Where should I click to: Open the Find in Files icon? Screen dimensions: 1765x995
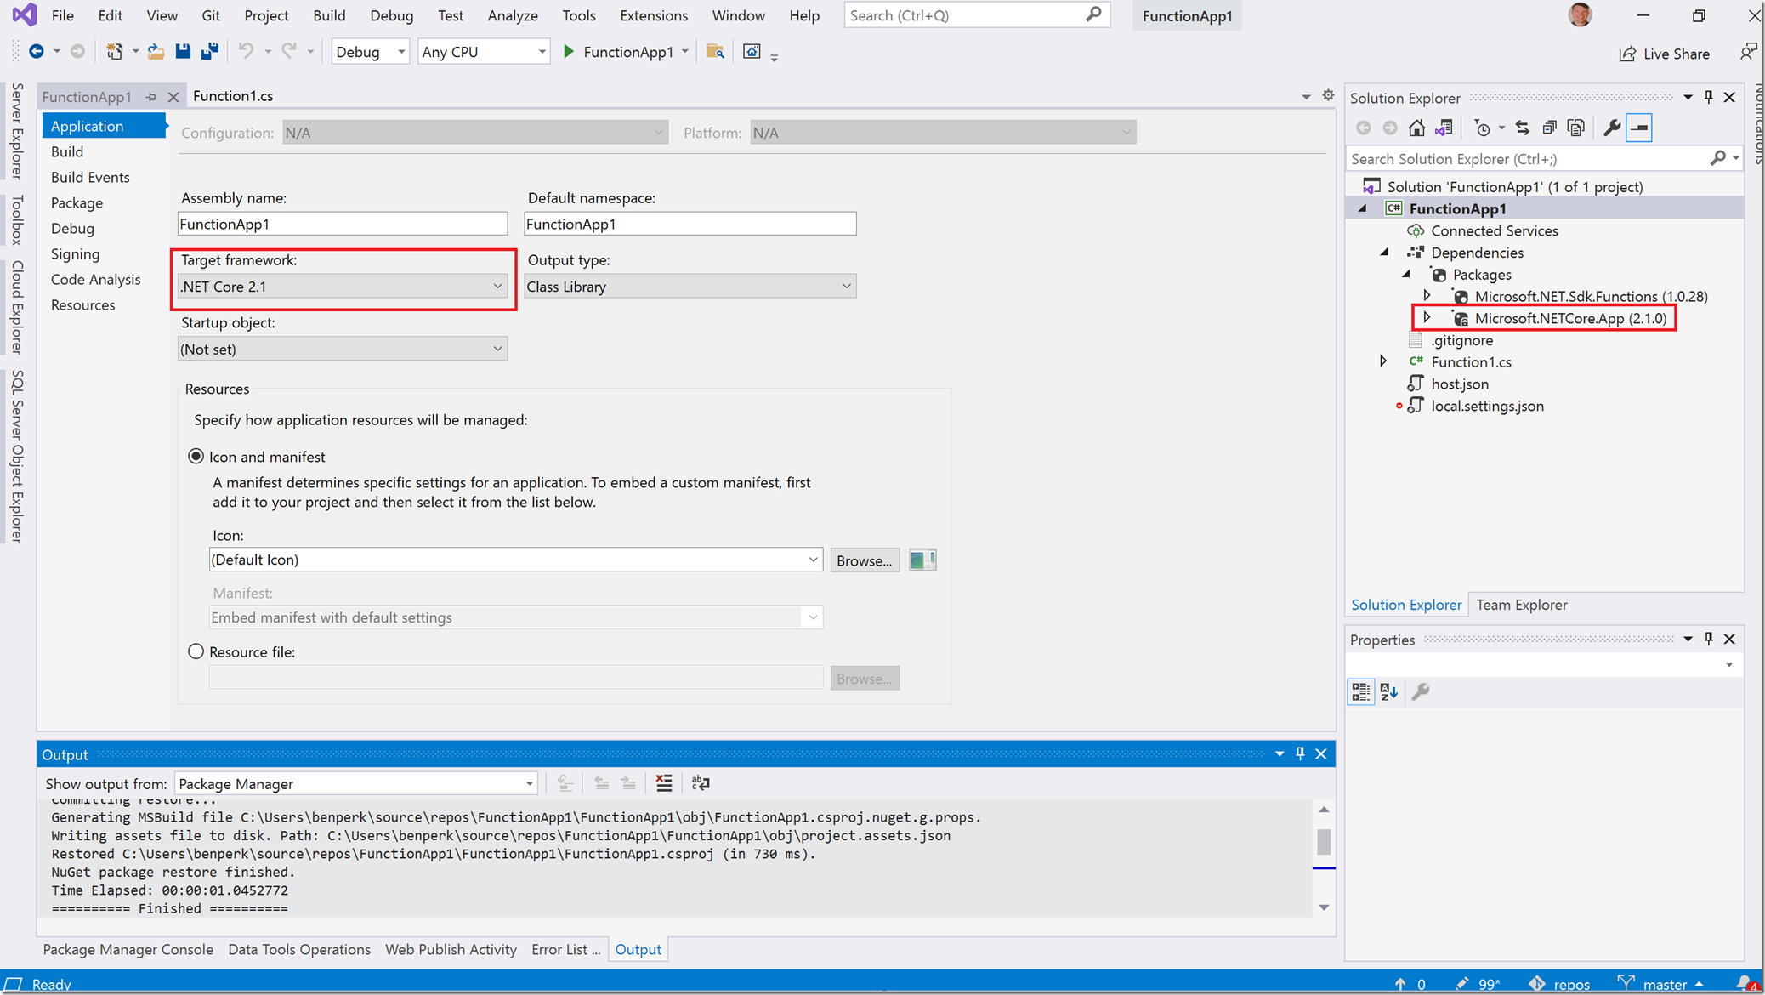pyautogui.click(x=716, y=52)
